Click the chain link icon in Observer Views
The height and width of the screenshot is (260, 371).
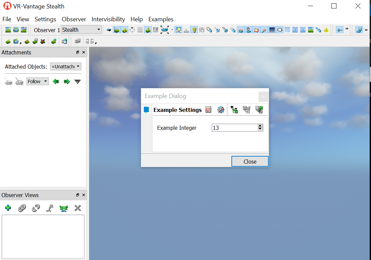(x=22, y=208)
